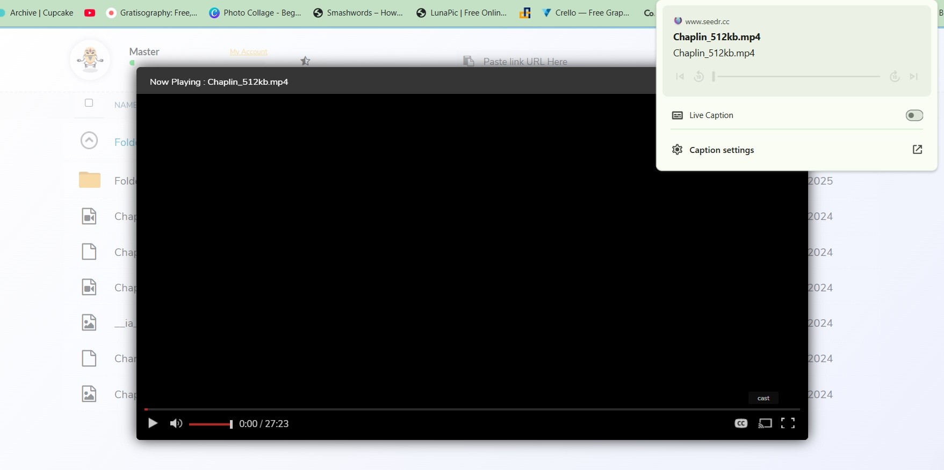Open the yellow folder icon
The width and height of the screenshot is (944, 470).
tap(90, 180)
